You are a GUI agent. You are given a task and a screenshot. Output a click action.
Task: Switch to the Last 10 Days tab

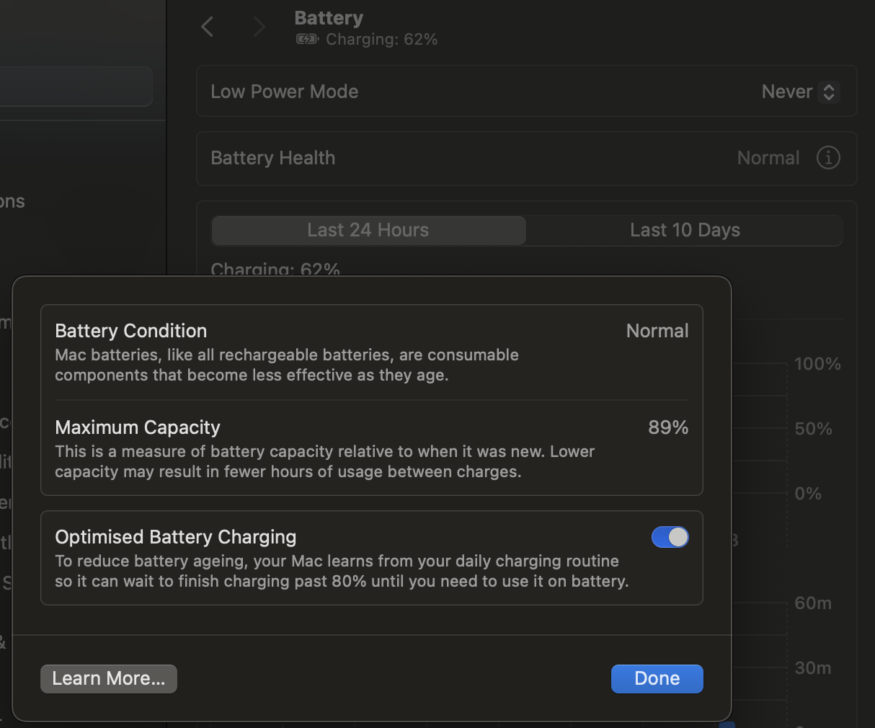click(x=685, y=231)
